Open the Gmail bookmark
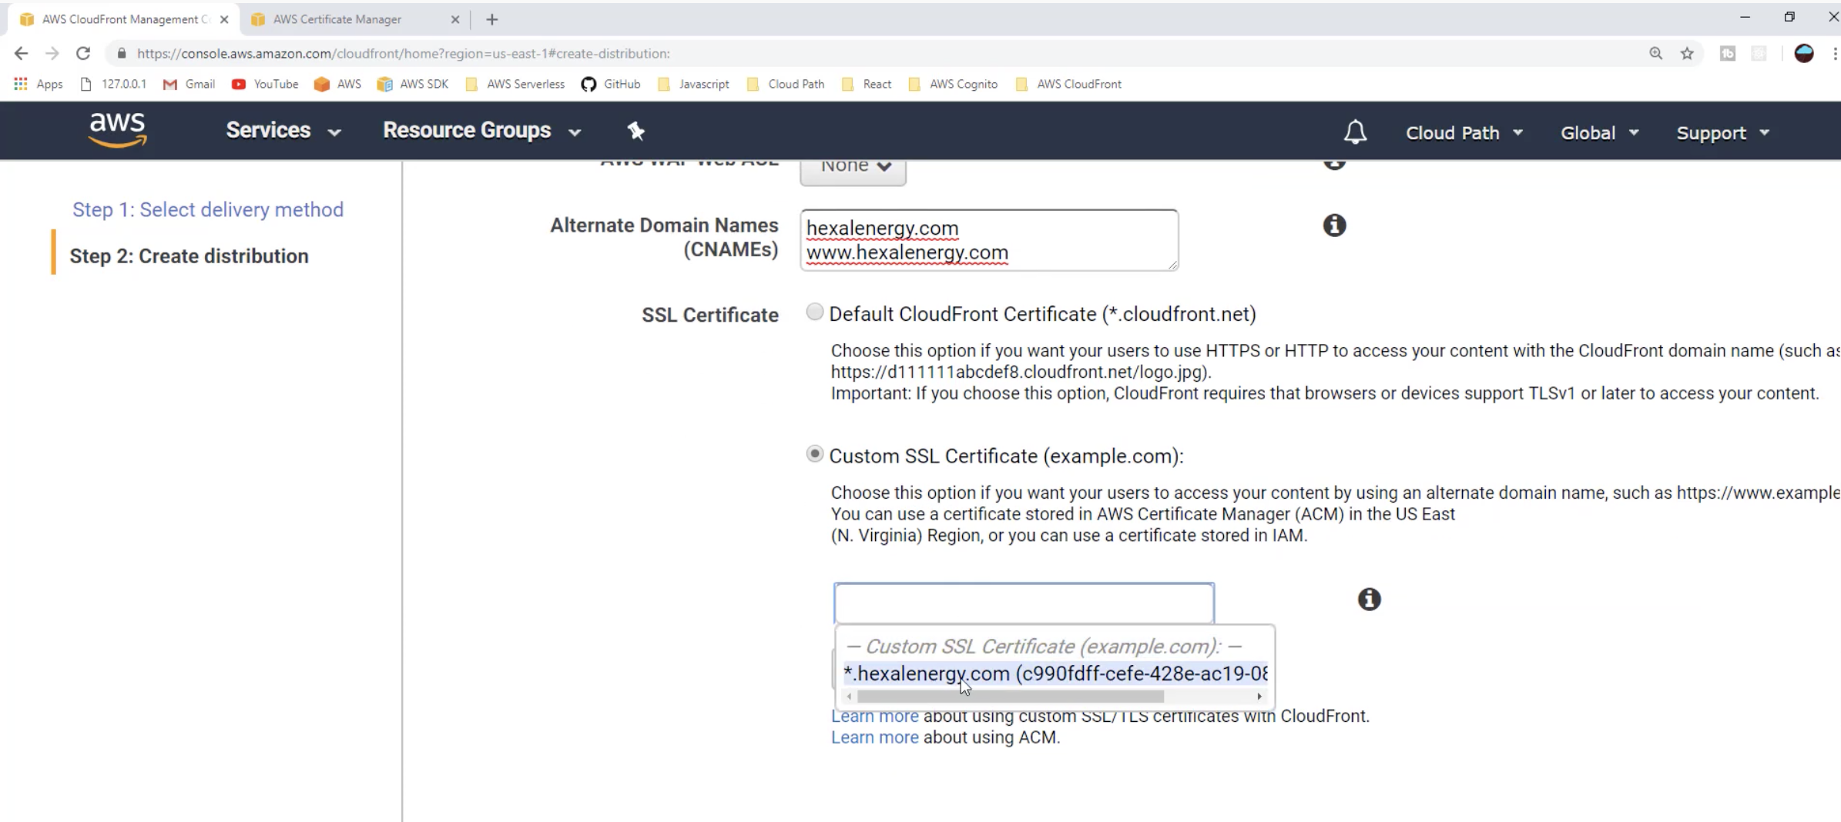Screen dimensions: 1841x822 click(189, 84)
